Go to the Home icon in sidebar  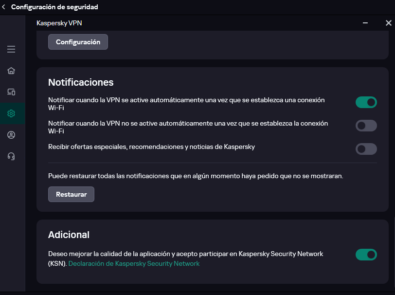[x=11, y=71]
